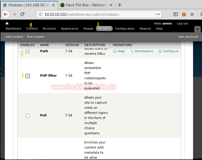Open Dashboard in admin menu
This screenshot has width=202, height=160.
[13, 29]
